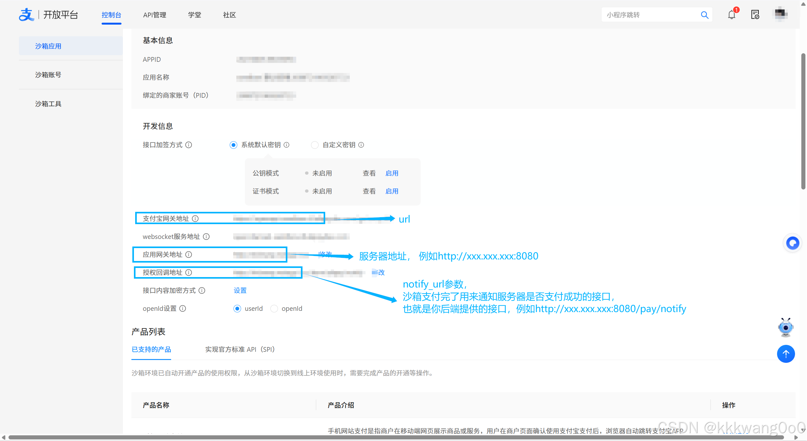The height and width of the screenshot is (441, 807).
Task: Select 沙箱账号 in left sidebar
Action: (48, 75)
